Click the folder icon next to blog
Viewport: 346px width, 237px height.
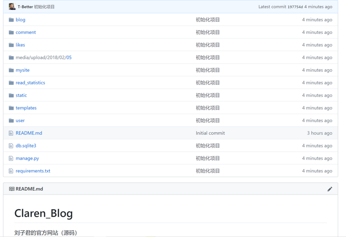pos(11,20)
